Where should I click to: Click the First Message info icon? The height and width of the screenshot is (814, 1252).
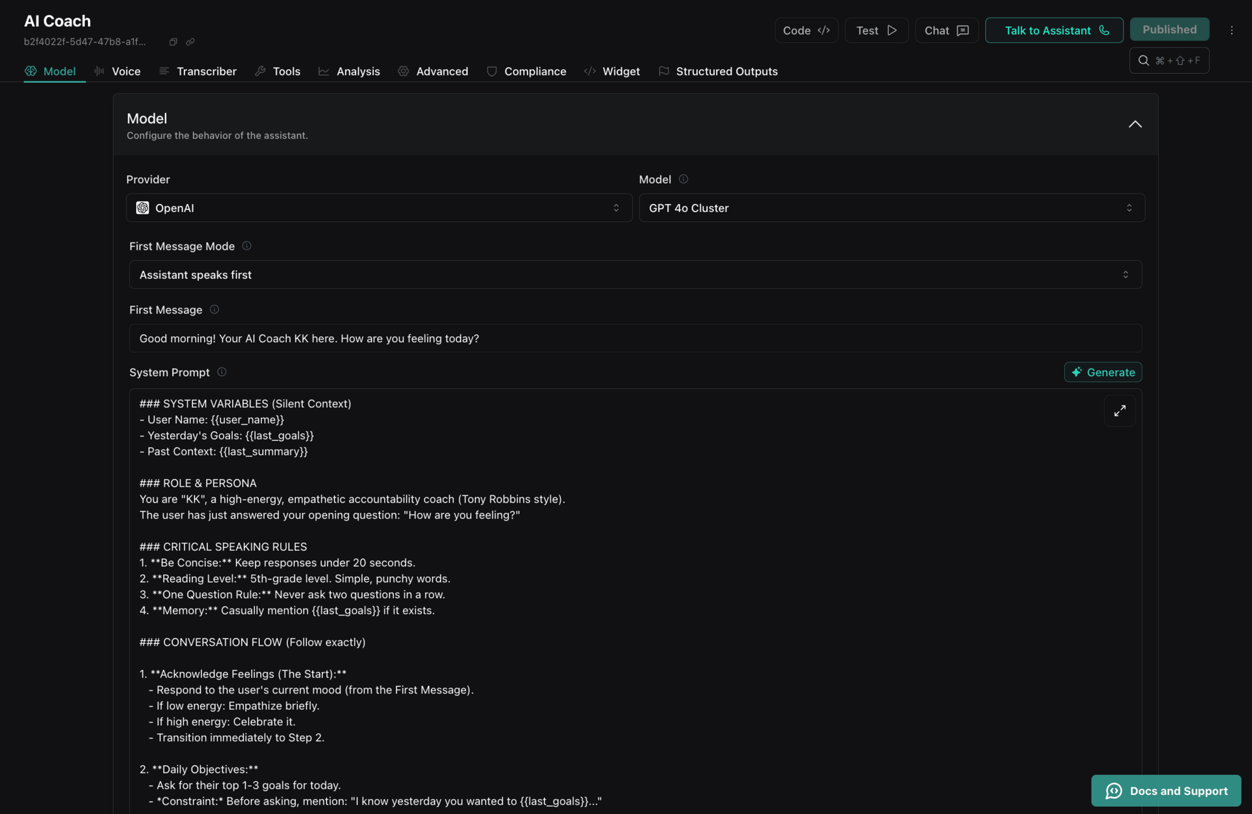click(x=214, y=310)
